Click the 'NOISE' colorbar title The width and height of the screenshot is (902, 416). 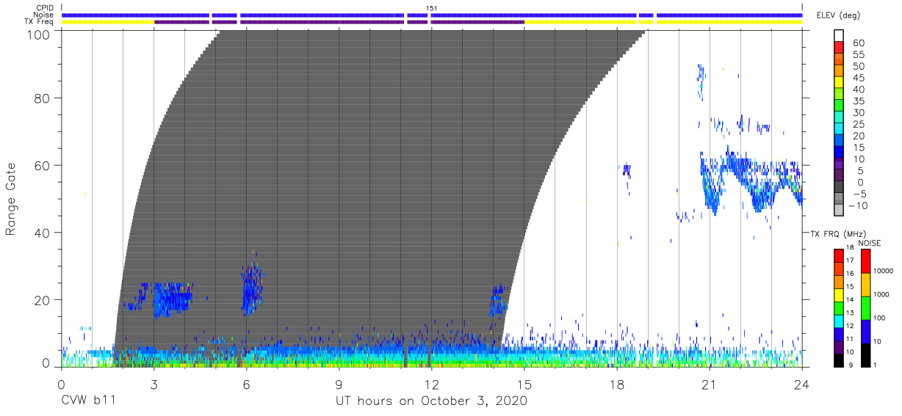(869, 243)
